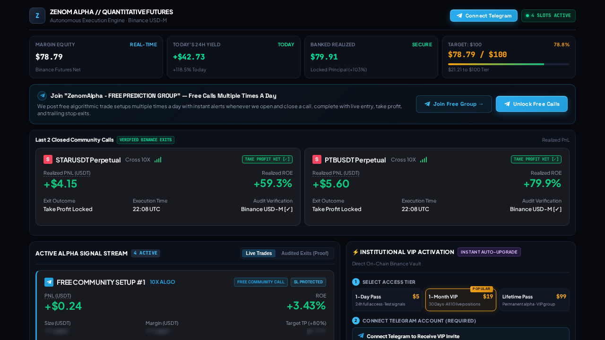Click the step 1 Select Access Tier number icon
This screenshot has width=605, height=340.
356,282
